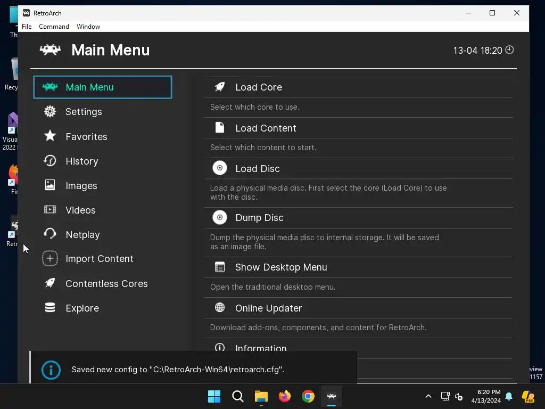Click 'Select which content to start.' text
The image size is (545, 409).
[263, 148]
